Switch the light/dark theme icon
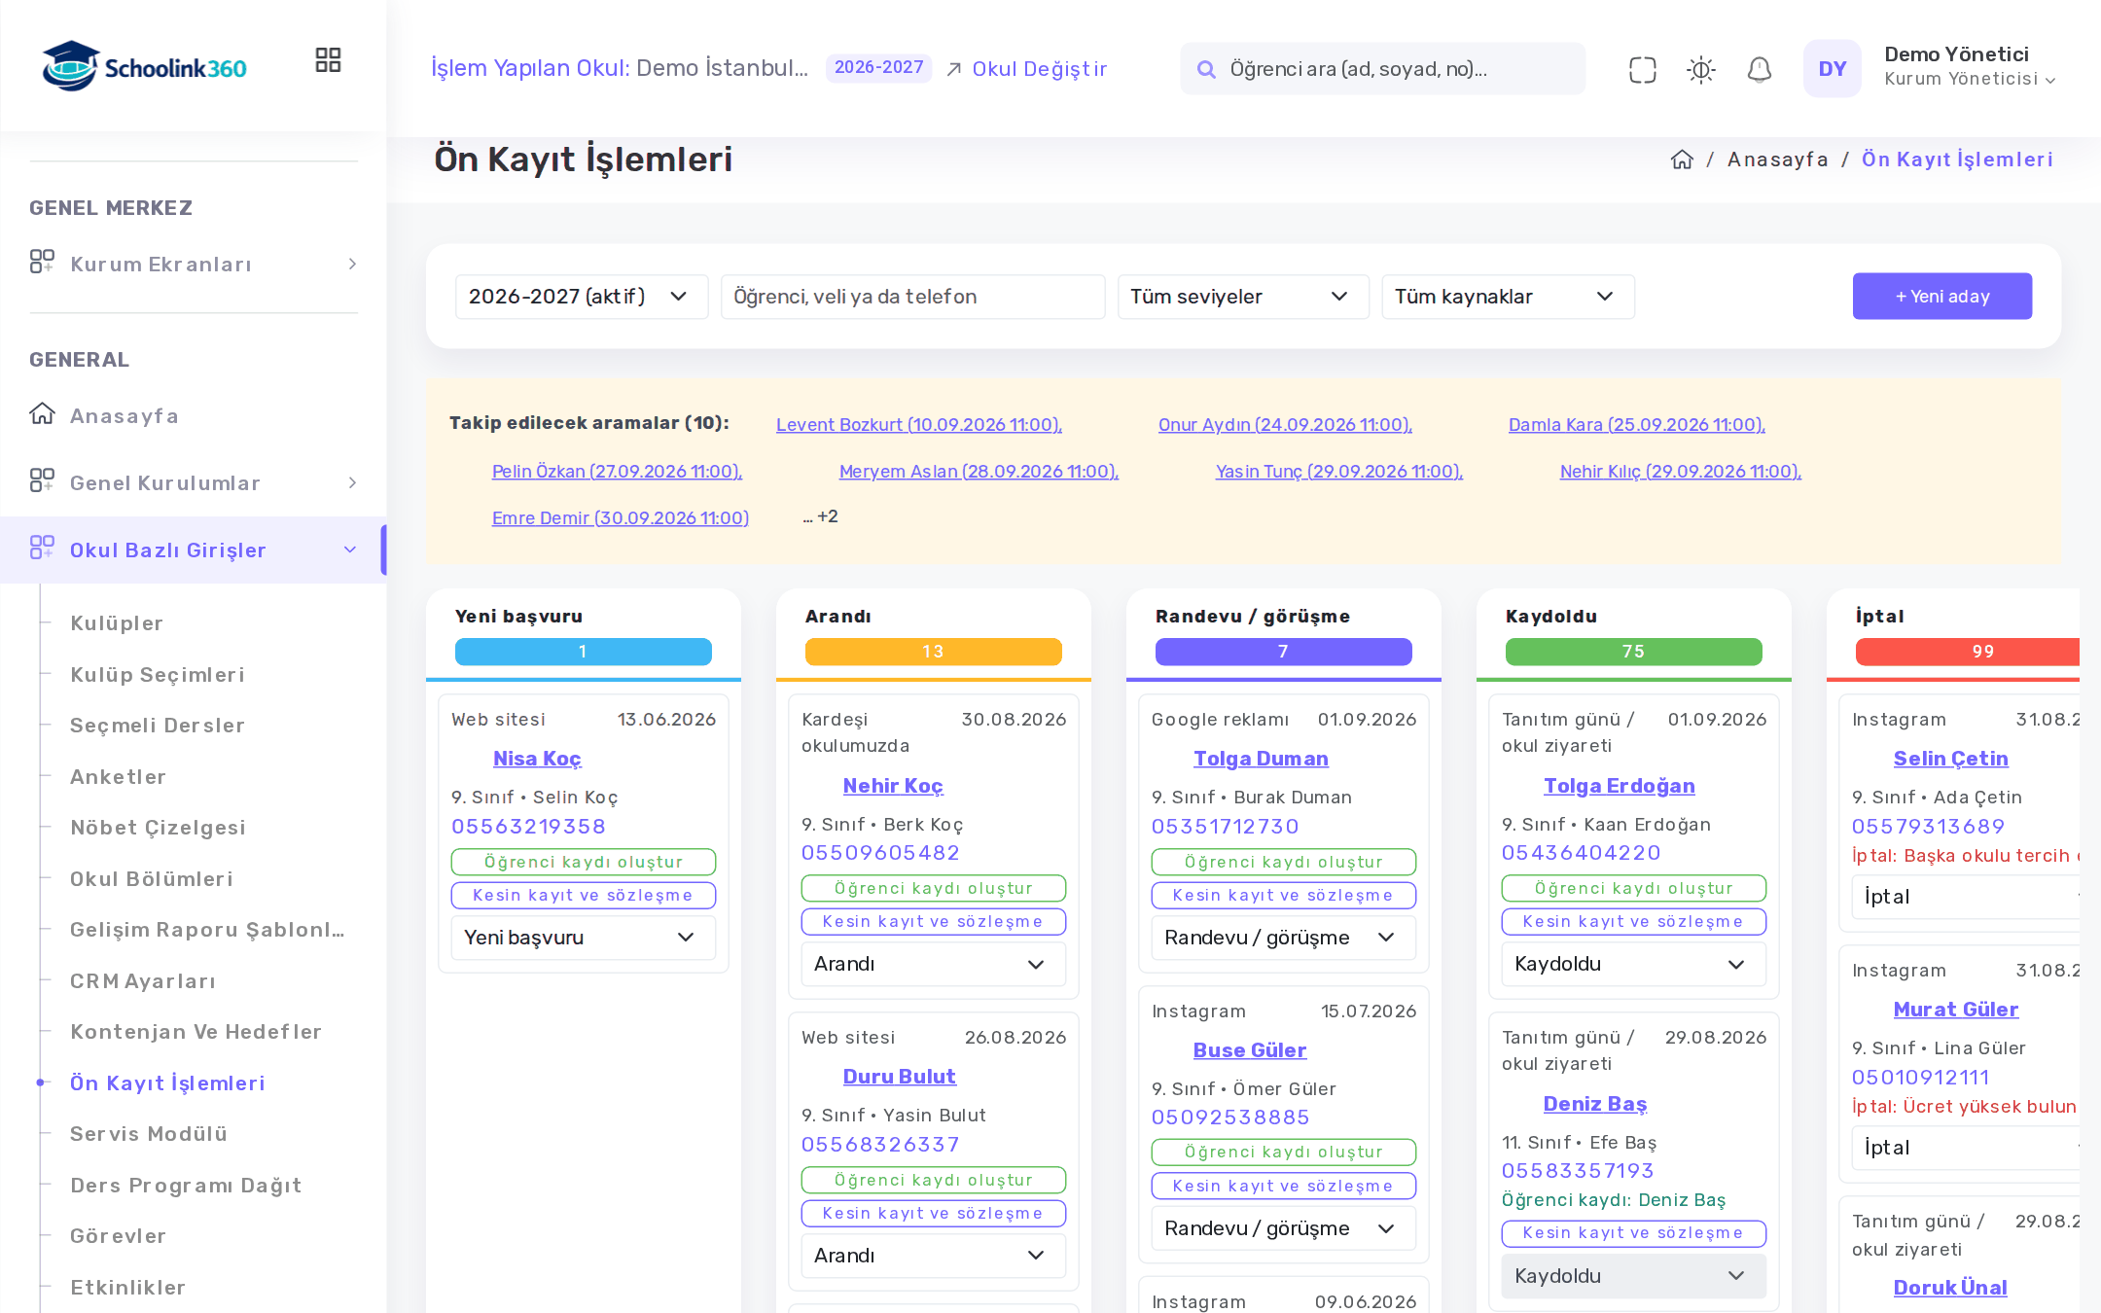Image resolution: width=2101 pixels, height=1313 pixels. (1700, 69)
